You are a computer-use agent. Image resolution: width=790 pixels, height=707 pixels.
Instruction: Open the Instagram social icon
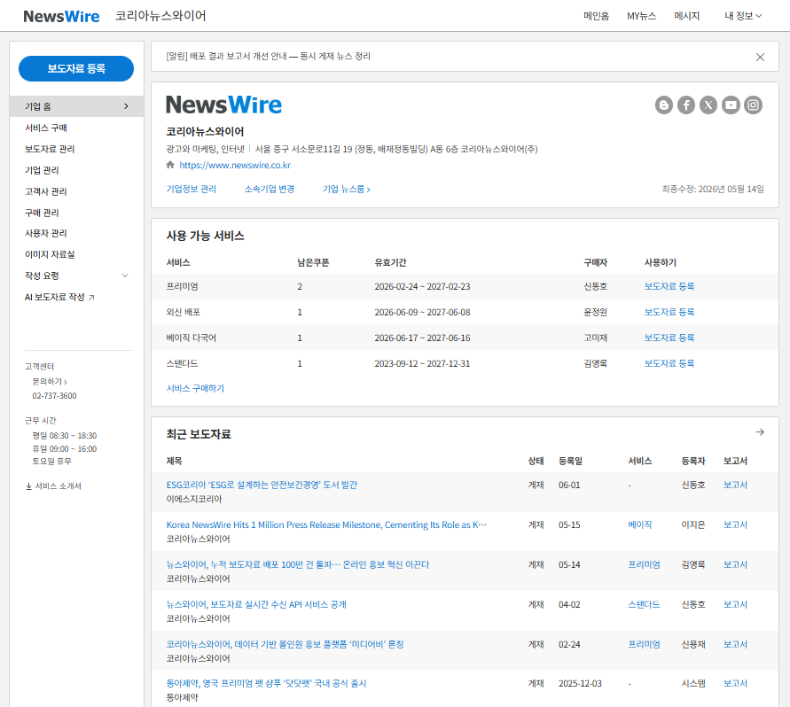coord(753,105)
